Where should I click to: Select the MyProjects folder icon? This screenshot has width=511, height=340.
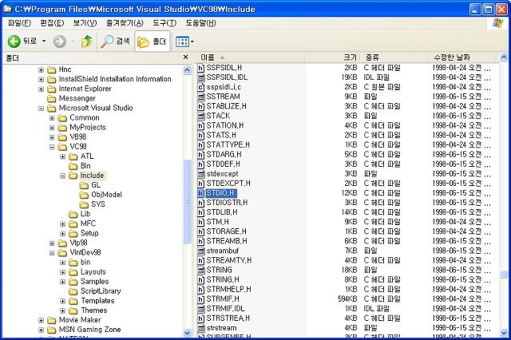pyautogui.click(x=62, y=128)
